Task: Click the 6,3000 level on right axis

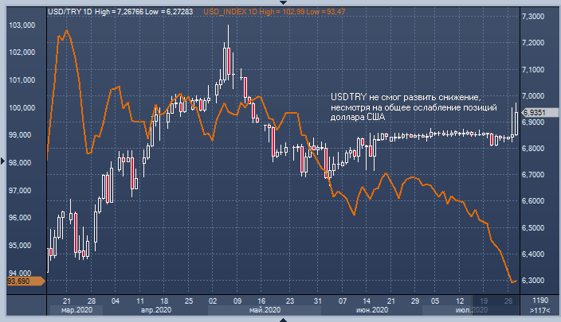Action: pyautogui.click(x=532, y=281)
